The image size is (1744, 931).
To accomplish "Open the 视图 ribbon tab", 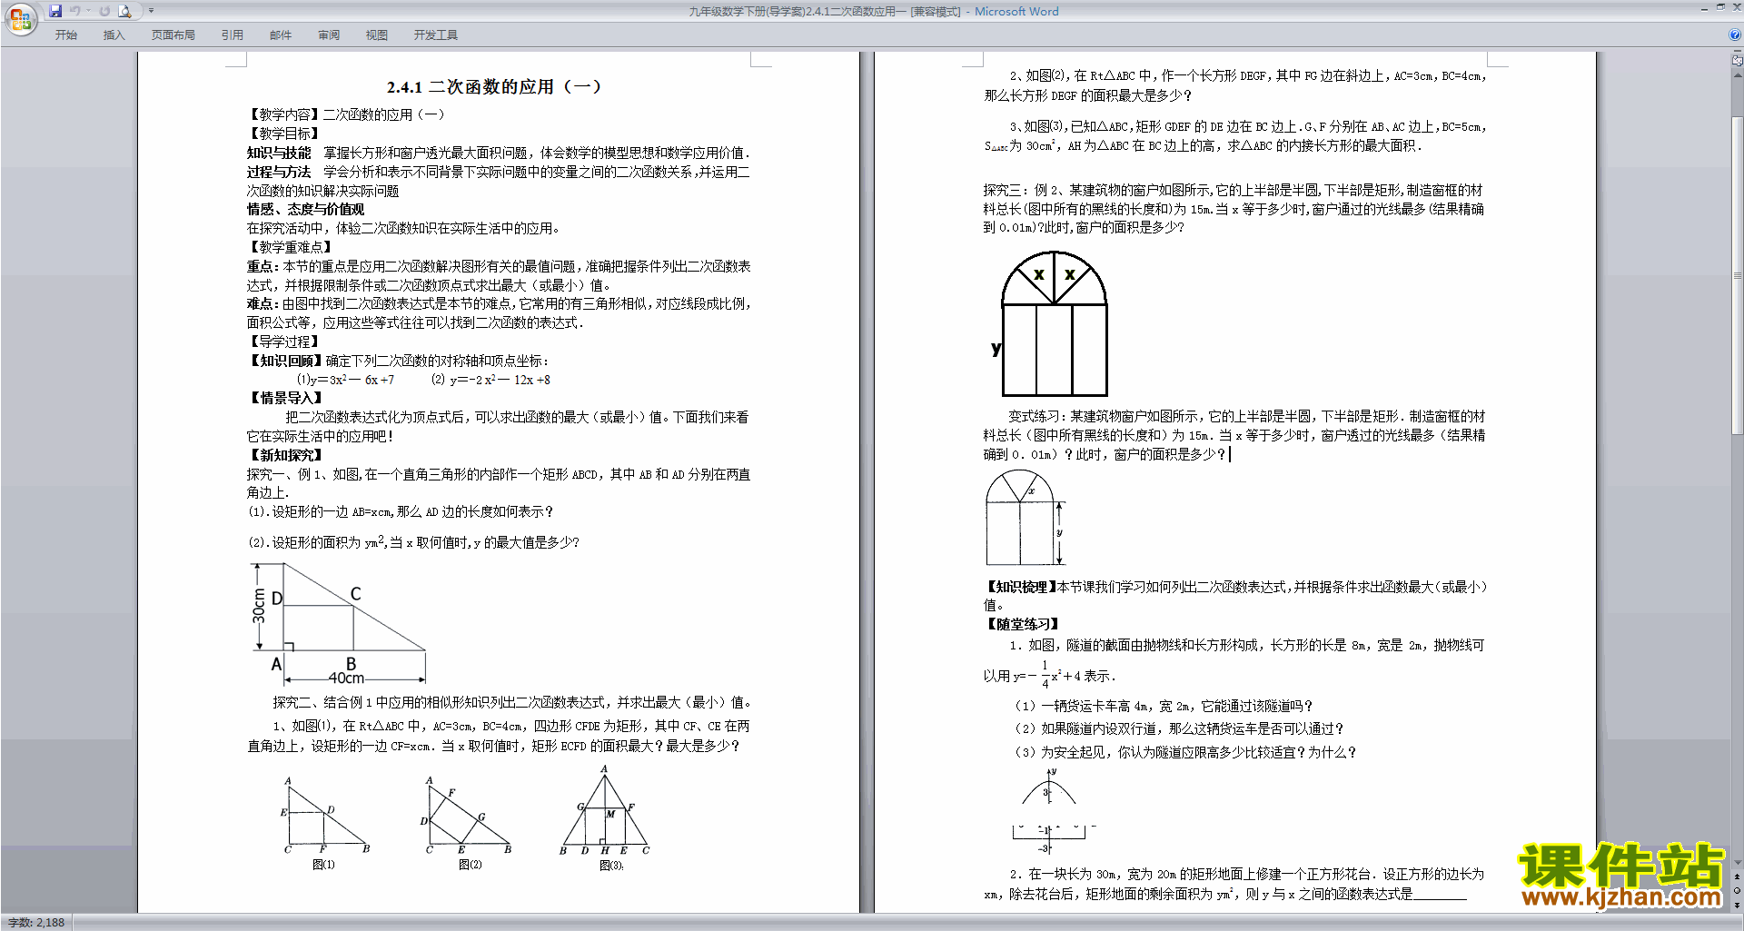I will click(377, 35).
